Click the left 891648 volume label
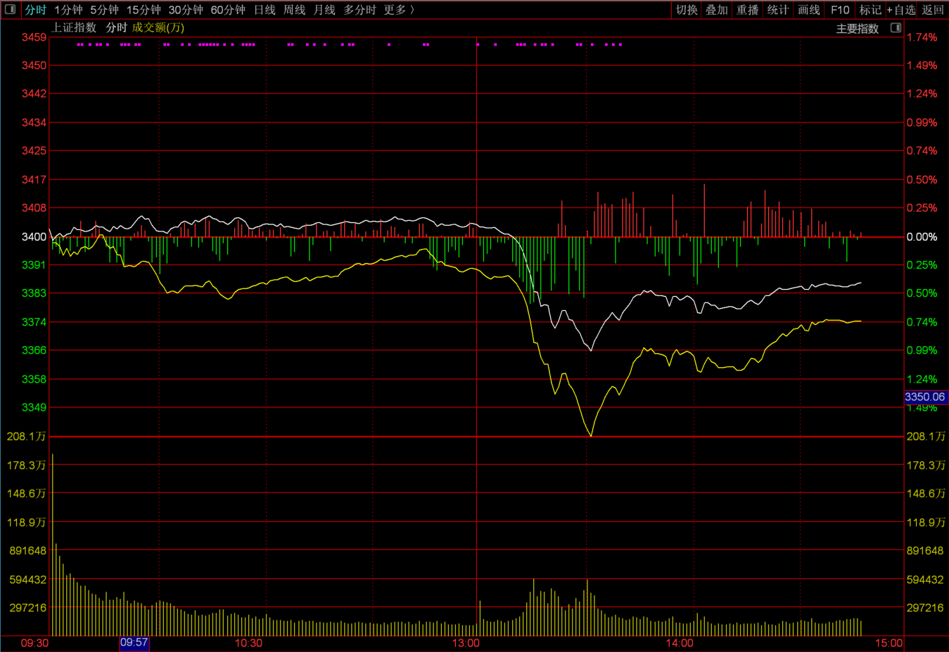Screen dimensions: 949x652 pyautogui.click(x=28, y=551)
